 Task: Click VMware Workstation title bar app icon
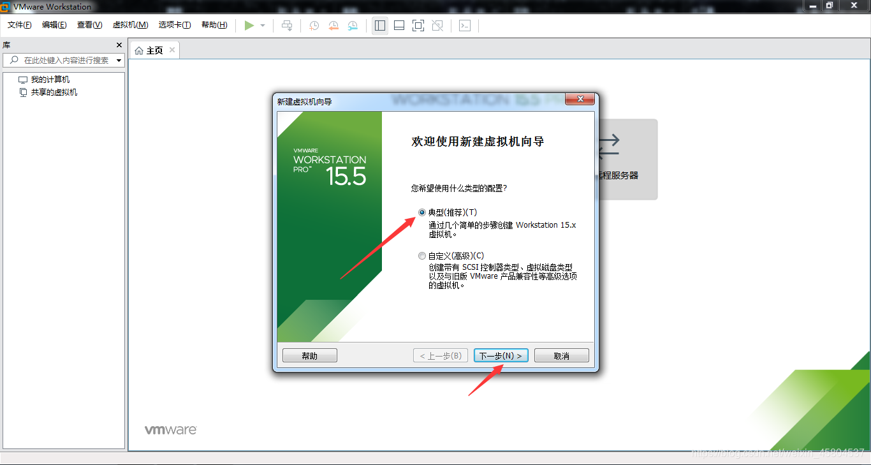(6, 6)
